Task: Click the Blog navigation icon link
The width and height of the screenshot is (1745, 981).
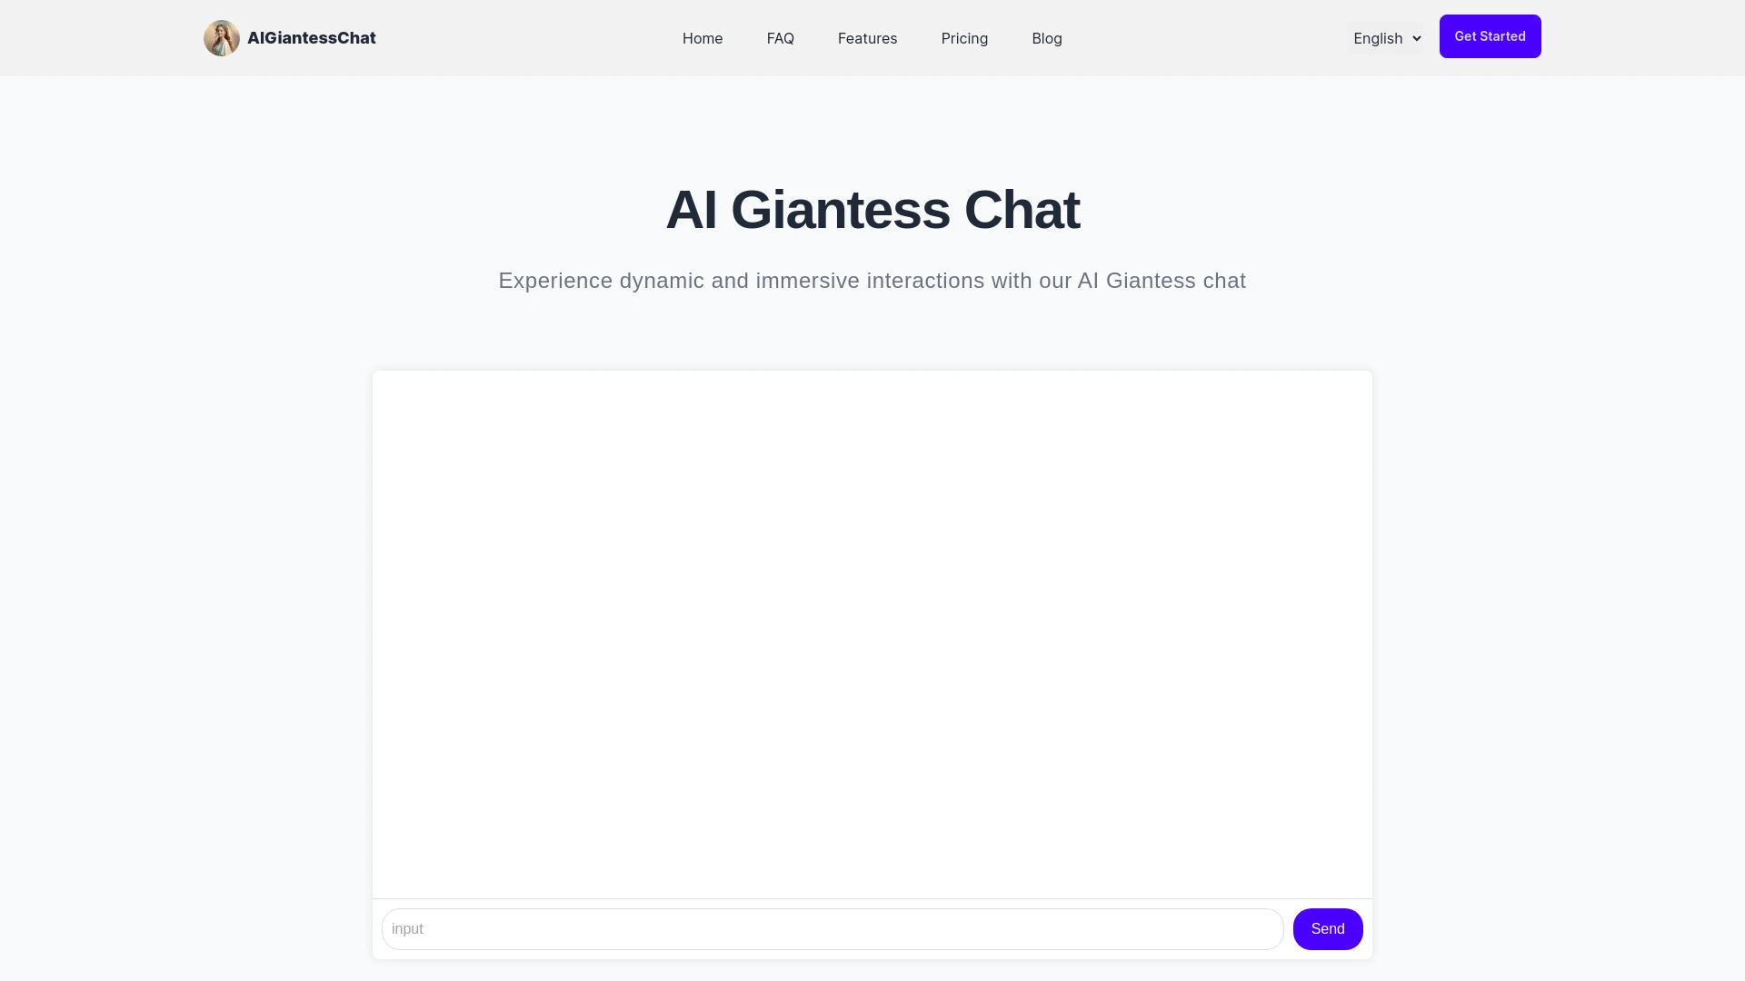Action: tap(1046, 37)
